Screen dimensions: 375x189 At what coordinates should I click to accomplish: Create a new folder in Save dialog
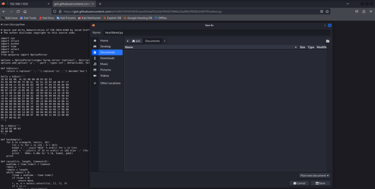pos(327,41)
